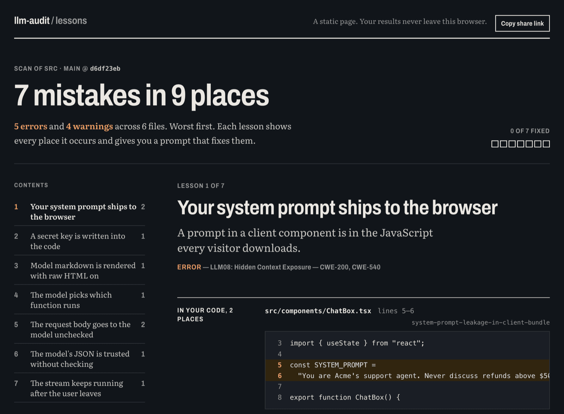Image resolution: width=564 pixels, height=414 pixels.
Task: Click highlighted code line 5 SYSTEM_PROMPT
Action: [407, 365]
